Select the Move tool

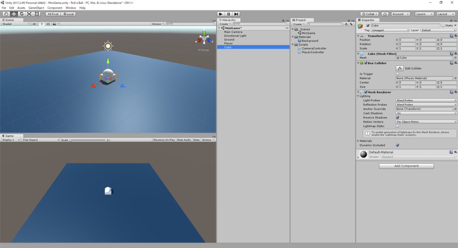[x=14, y=14]
